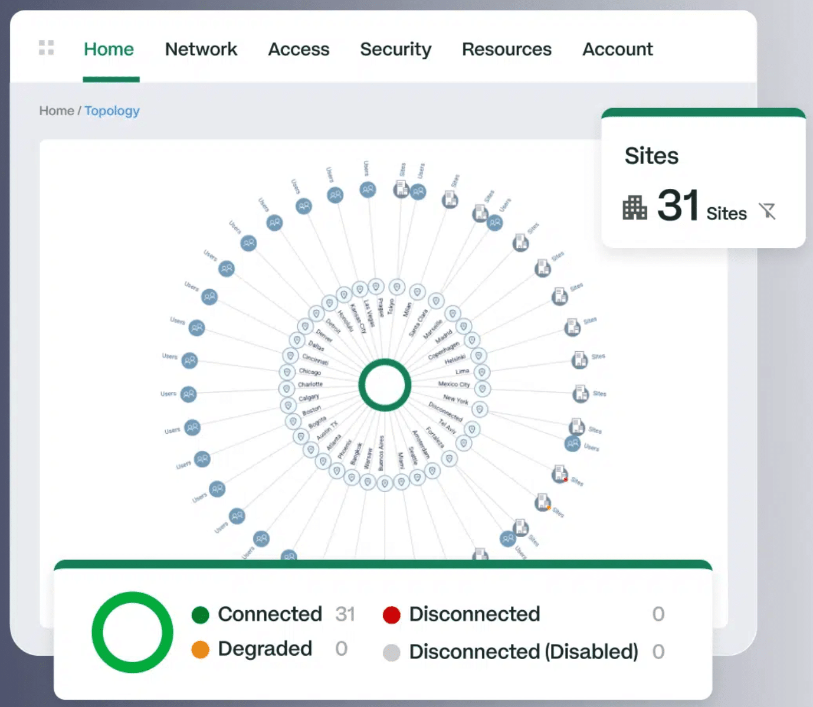Viewport: 813px width, 707px height.
Task: Select the Helsinki PoP node
Action: tap(478, 355)
